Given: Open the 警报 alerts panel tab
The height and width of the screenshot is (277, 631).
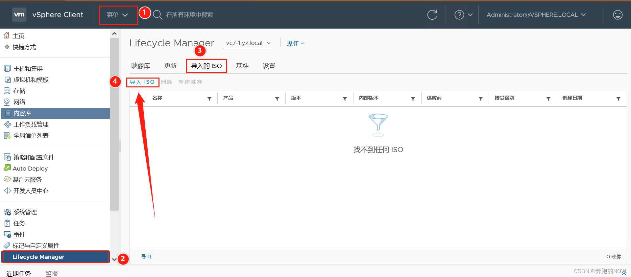Looking at the screenshot, I should 52,273.
